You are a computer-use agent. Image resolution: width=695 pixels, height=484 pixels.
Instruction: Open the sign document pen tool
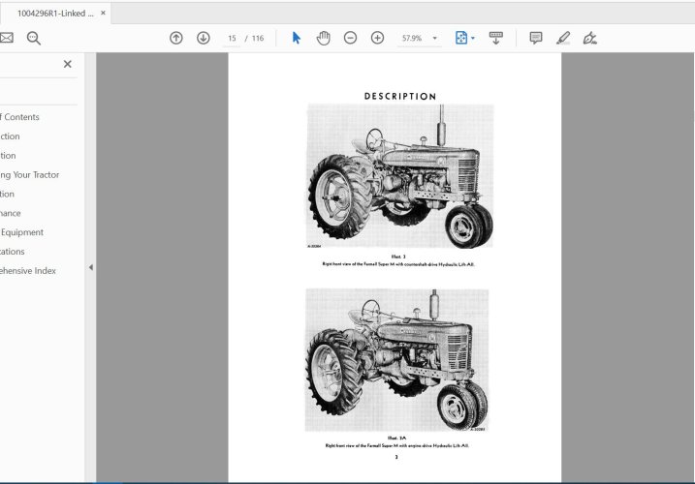(x=590, y=38)
